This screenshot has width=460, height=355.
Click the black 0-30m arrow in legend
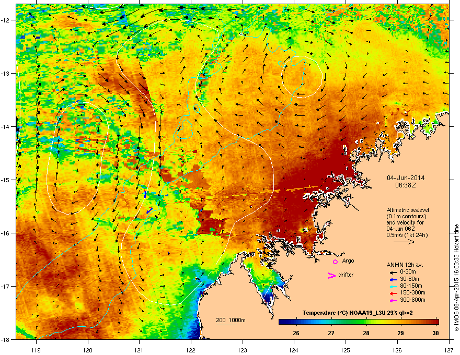[394, 273]
